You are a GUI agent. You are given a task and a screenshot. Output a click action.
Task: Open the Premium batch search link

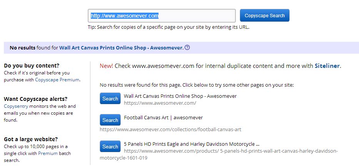point(48,153)
